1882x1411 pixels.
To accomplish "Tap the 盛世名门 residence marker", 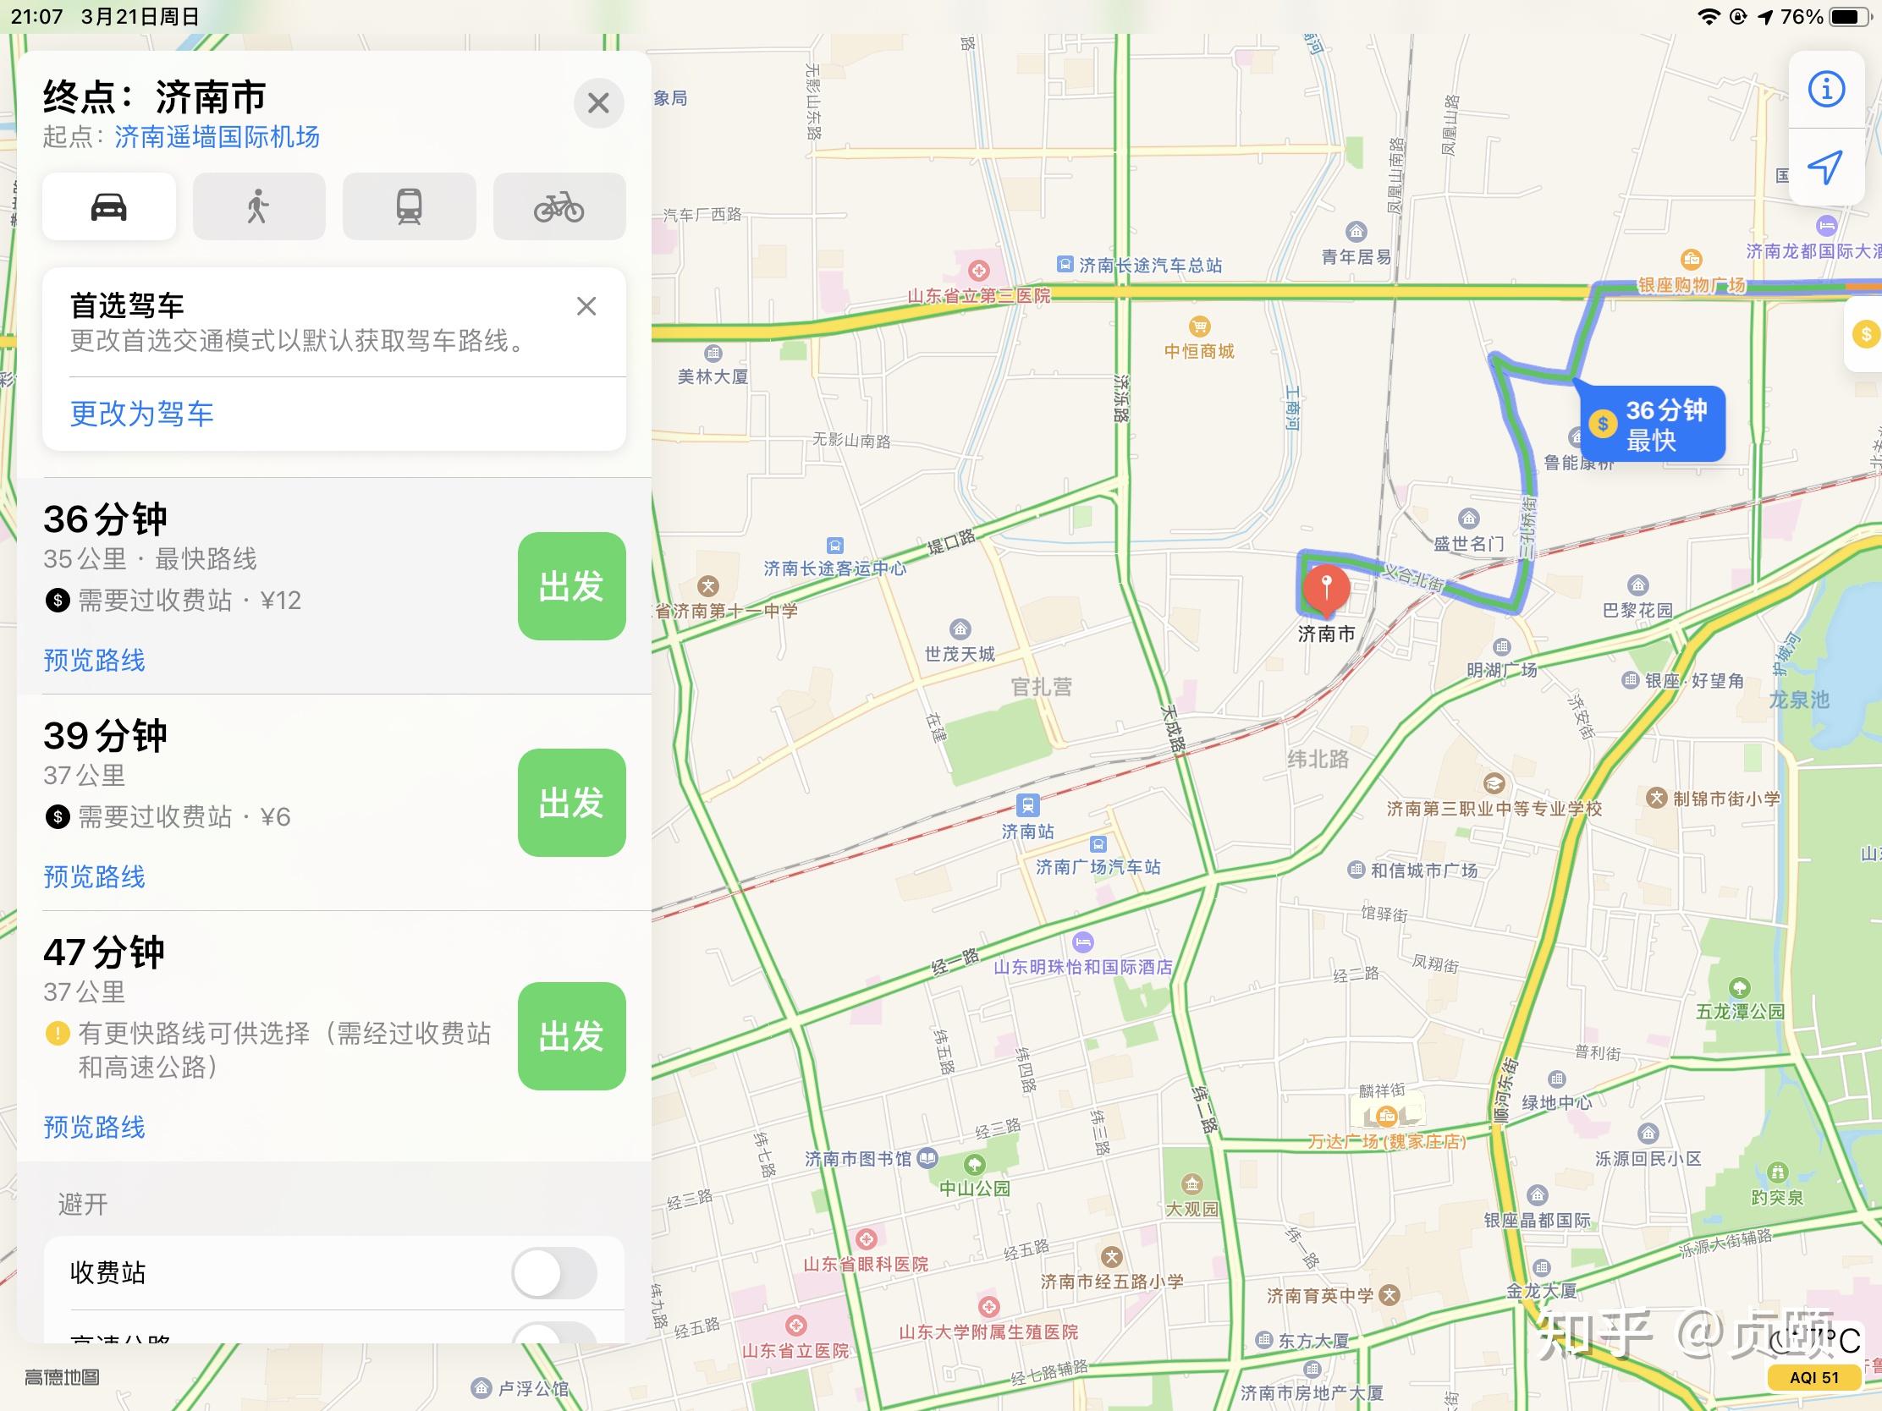I will pyautogui.click(x=1469, y=518).
